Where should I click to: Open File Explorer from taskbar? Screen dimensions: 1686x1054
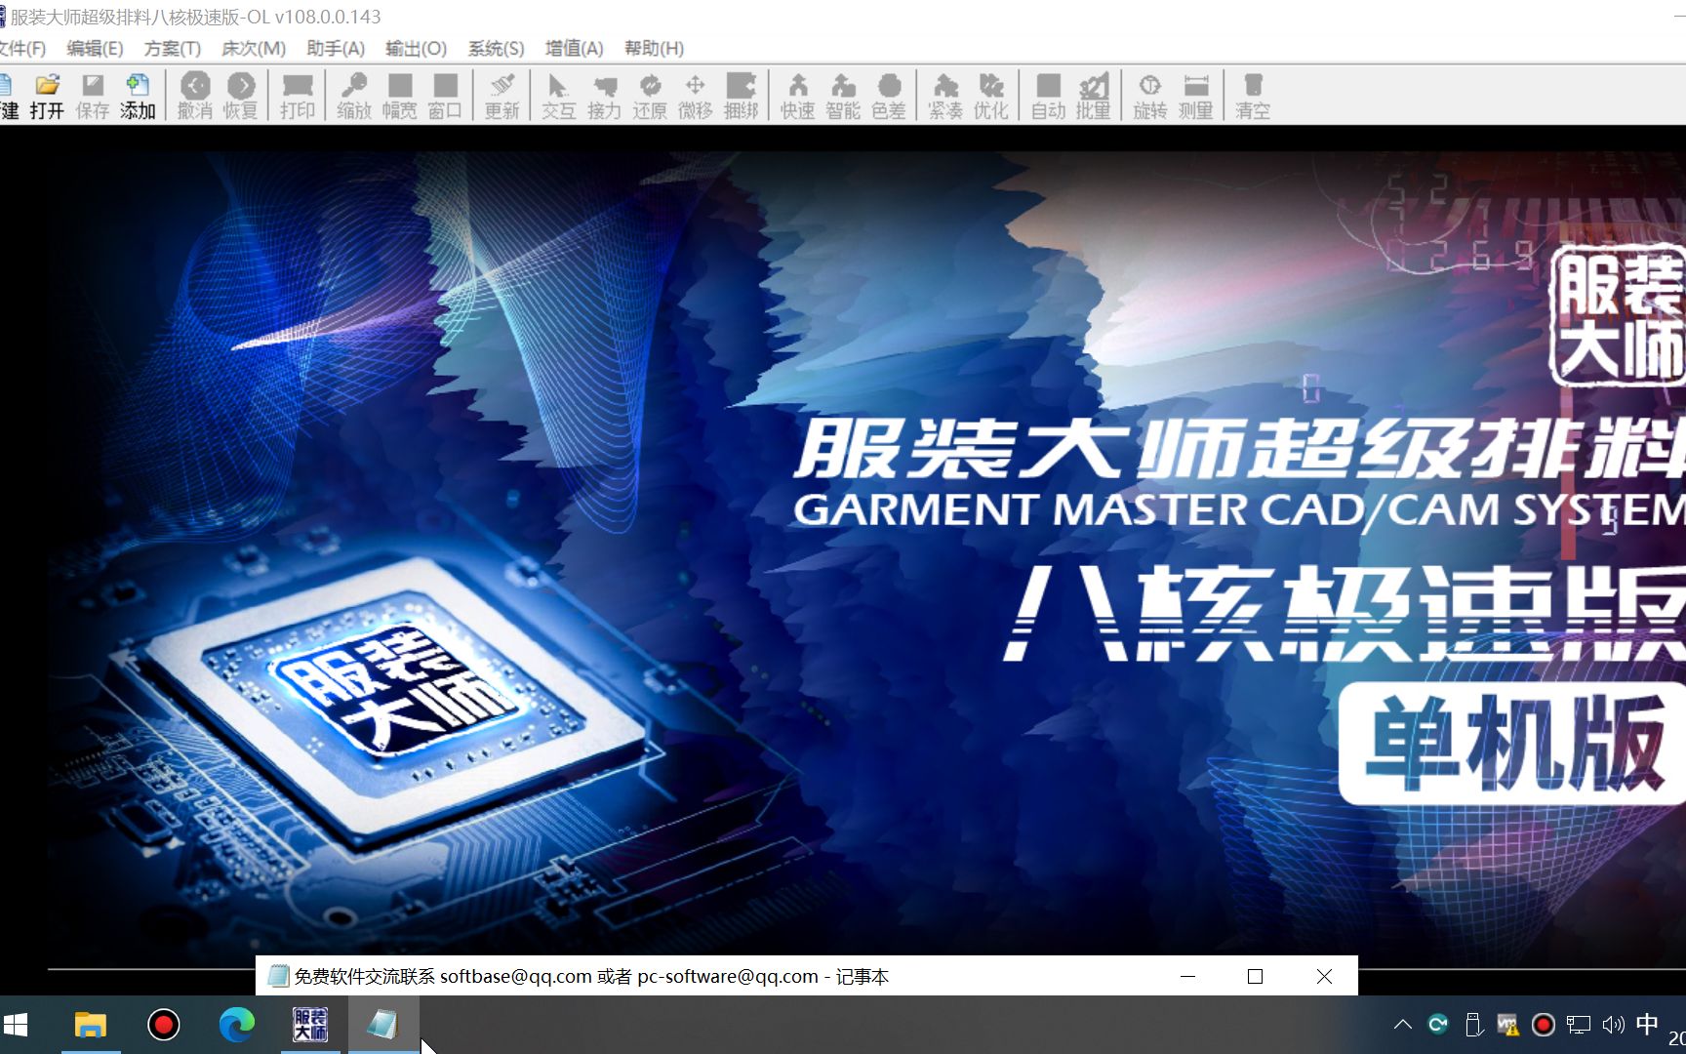coord(90,1025)
